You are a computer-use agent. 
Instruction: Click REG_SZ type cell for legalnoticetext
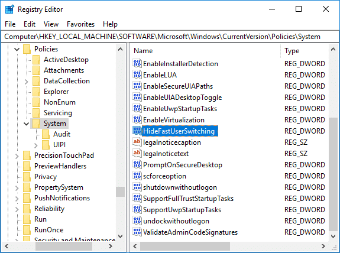[x=296, y=154]
